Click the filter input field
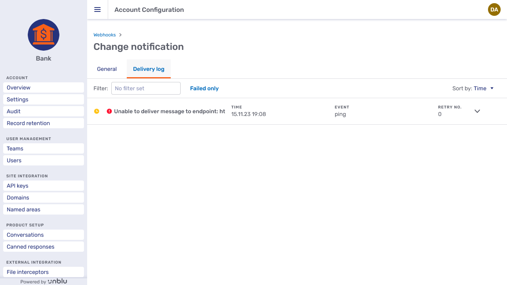507x285 pixels. pyautogui.click(x=146, y=88)
